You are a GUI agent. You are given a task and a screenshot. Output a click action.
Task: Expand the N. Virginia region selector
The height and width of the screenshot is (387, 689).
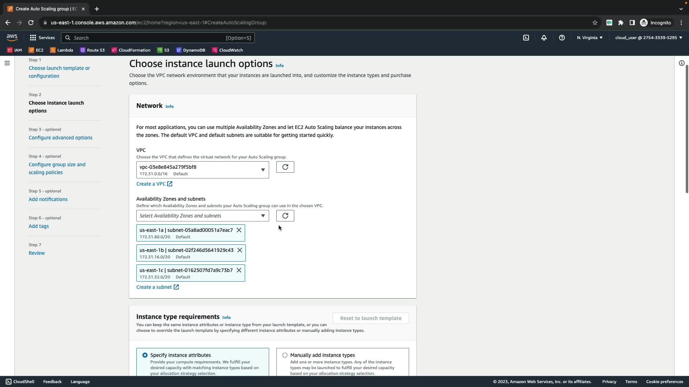(590, 38)
